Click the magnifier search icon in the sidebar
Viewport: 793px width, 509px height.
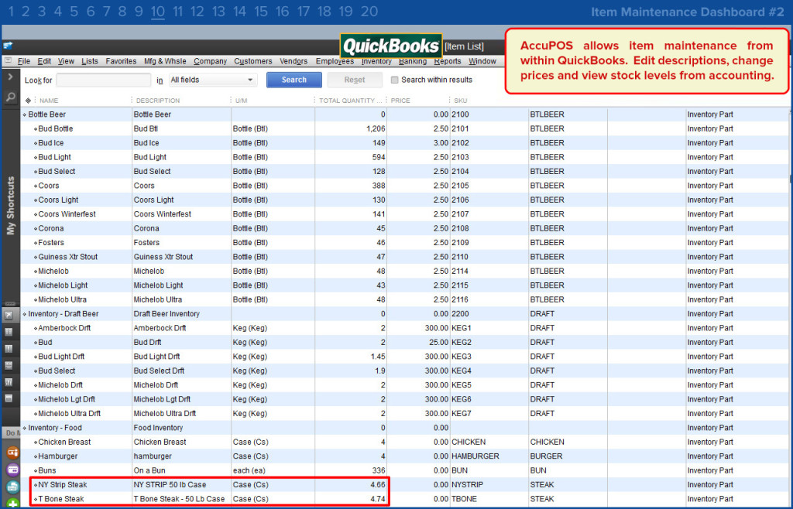point(10,97)
